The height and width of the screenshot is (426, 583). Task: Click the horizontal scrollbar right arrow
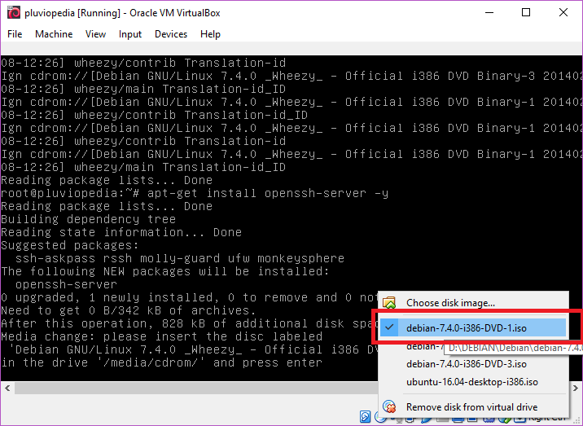576,388
